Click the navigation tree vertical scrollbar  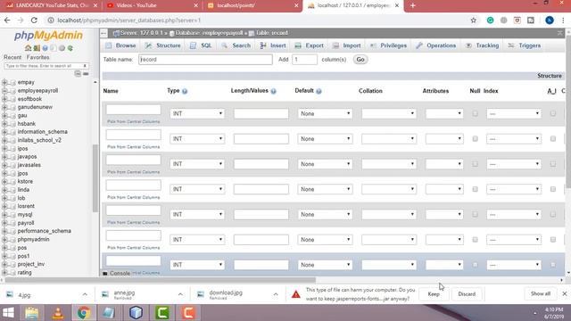(95, 178)
